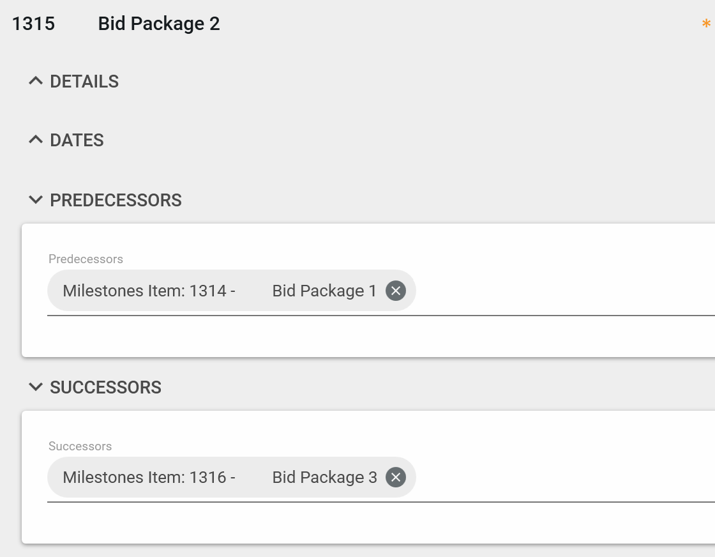Collapse the SUCCESSORS section chevron
715x557 pixels.
tap(36, 387)
